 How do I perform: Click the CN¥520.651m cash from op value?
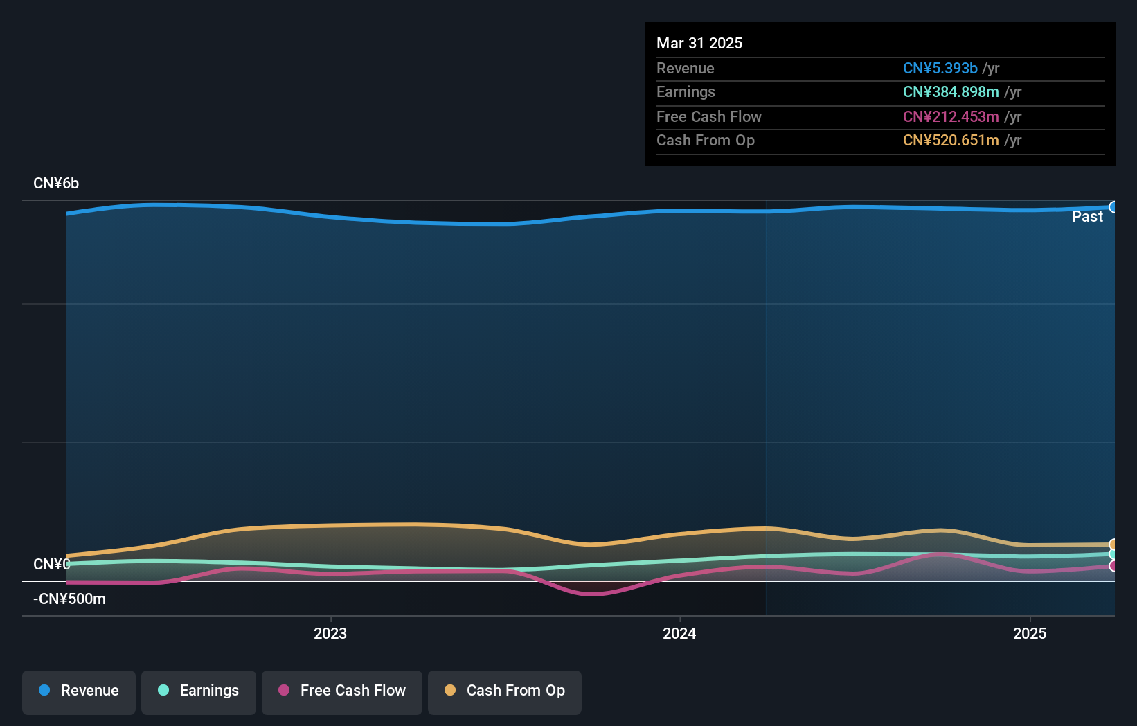(x=951, y=140)
